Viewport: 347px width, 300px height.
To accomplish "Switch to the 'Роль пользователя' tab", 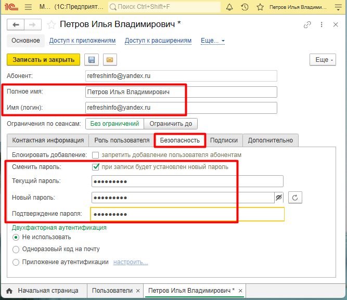I will [122, 140].
